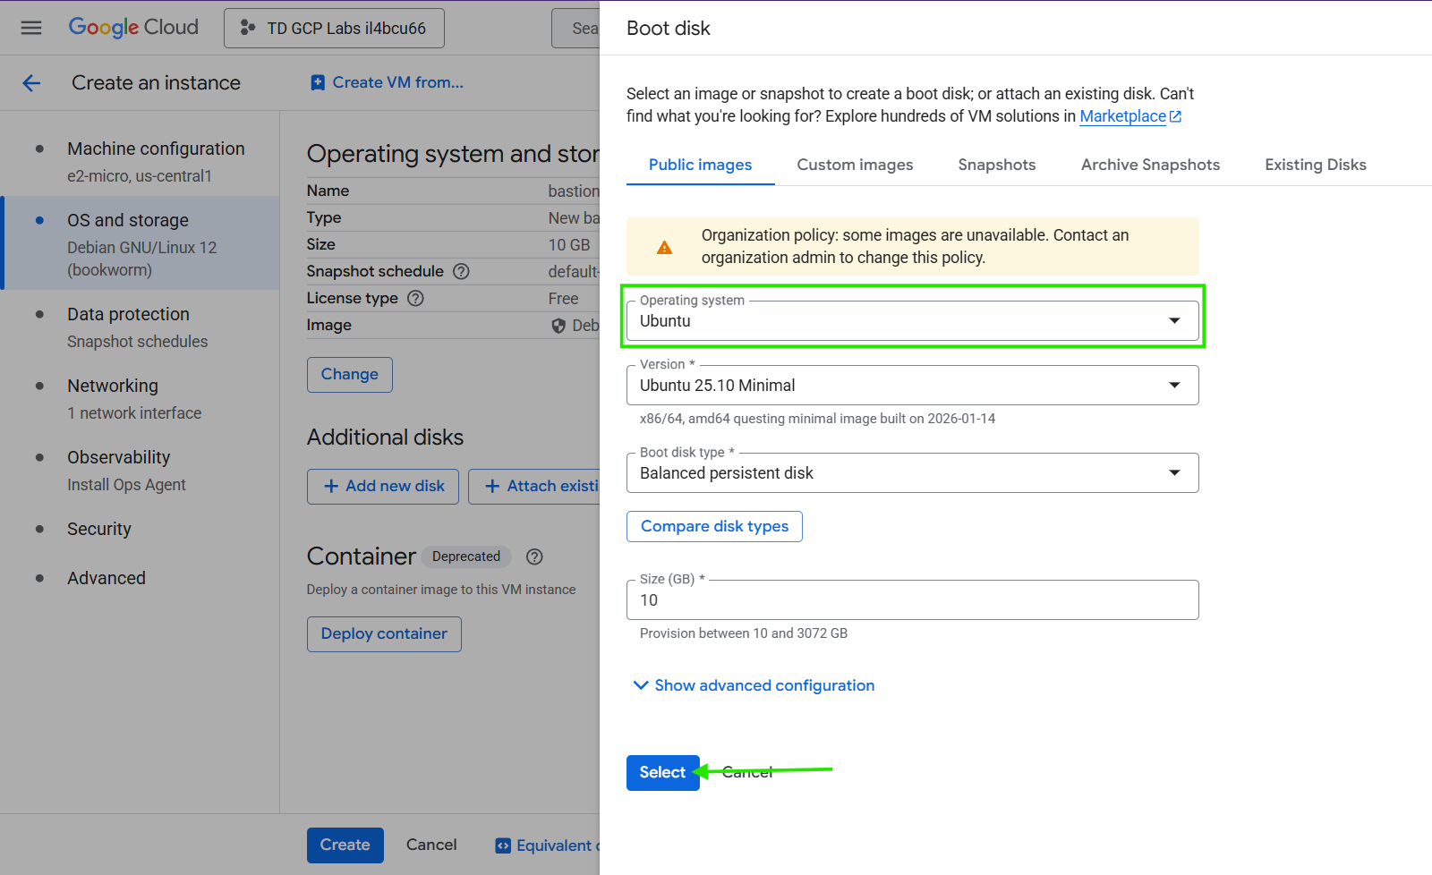
Task: Open the TD GCP Labs project picker
Action: [x=334, y=29]
